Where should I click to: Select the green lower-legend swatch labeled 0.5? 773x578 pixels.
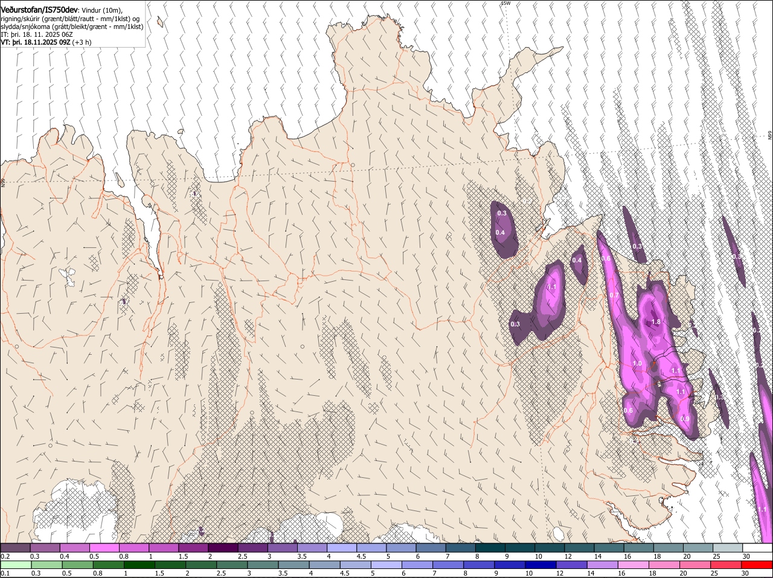tap(78, 565)
